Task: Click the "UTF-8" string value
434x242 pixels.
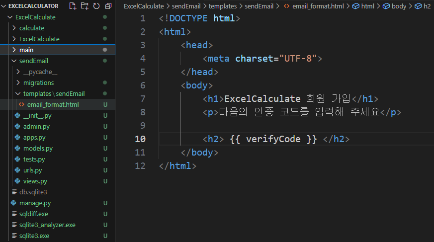Action: click(298, 58)
